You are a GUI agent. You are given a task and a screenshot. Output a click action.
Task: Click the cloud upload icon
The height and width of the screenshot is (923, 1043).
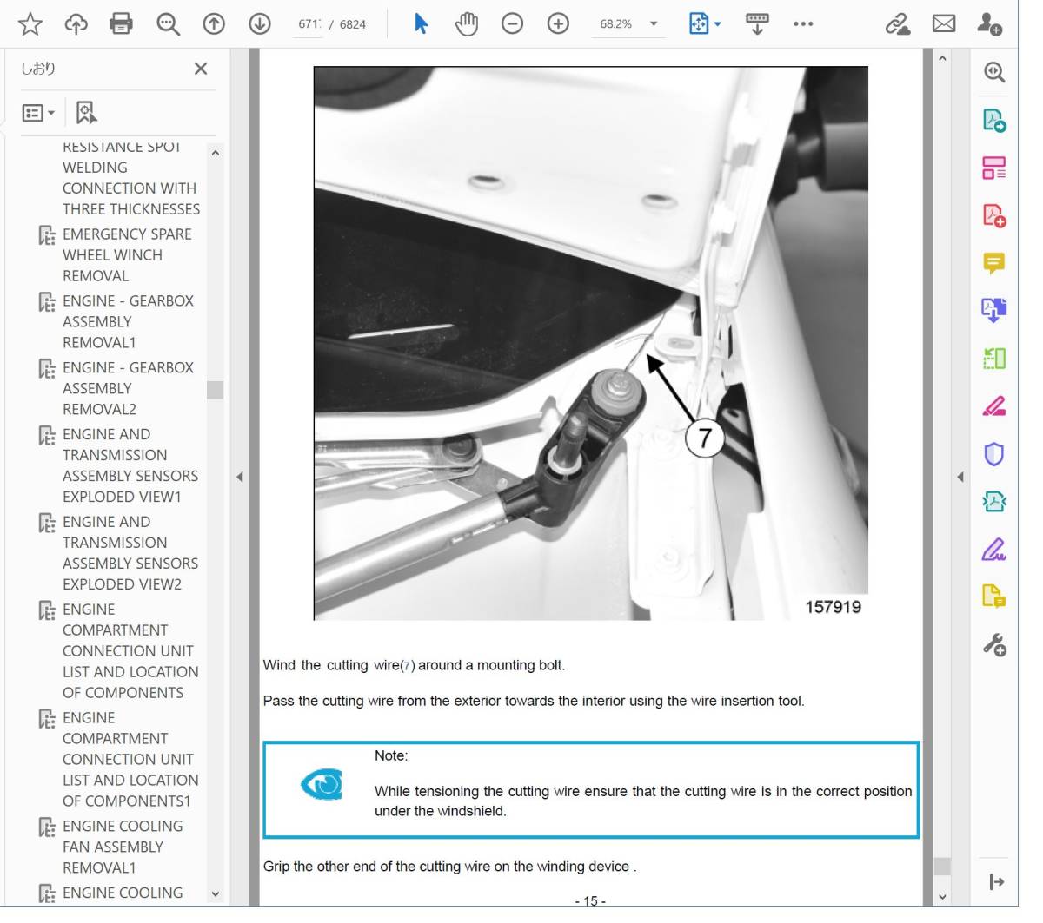pyautogui.click(x=76, y=24)
